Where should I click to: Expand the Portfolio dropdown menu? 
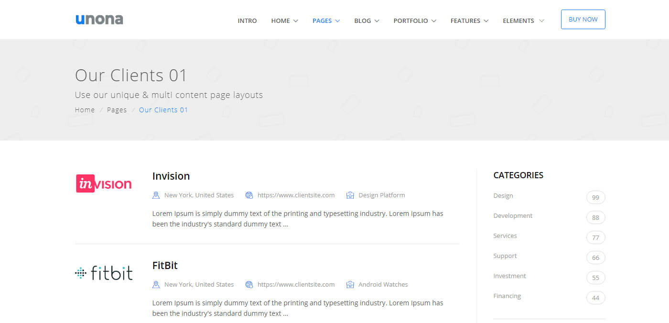pos(414,21)
